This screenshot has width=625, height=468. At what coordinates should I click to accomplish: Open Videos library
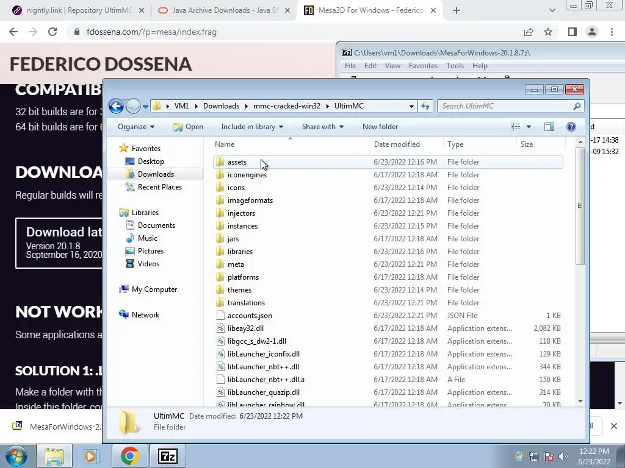click(148, 263)
